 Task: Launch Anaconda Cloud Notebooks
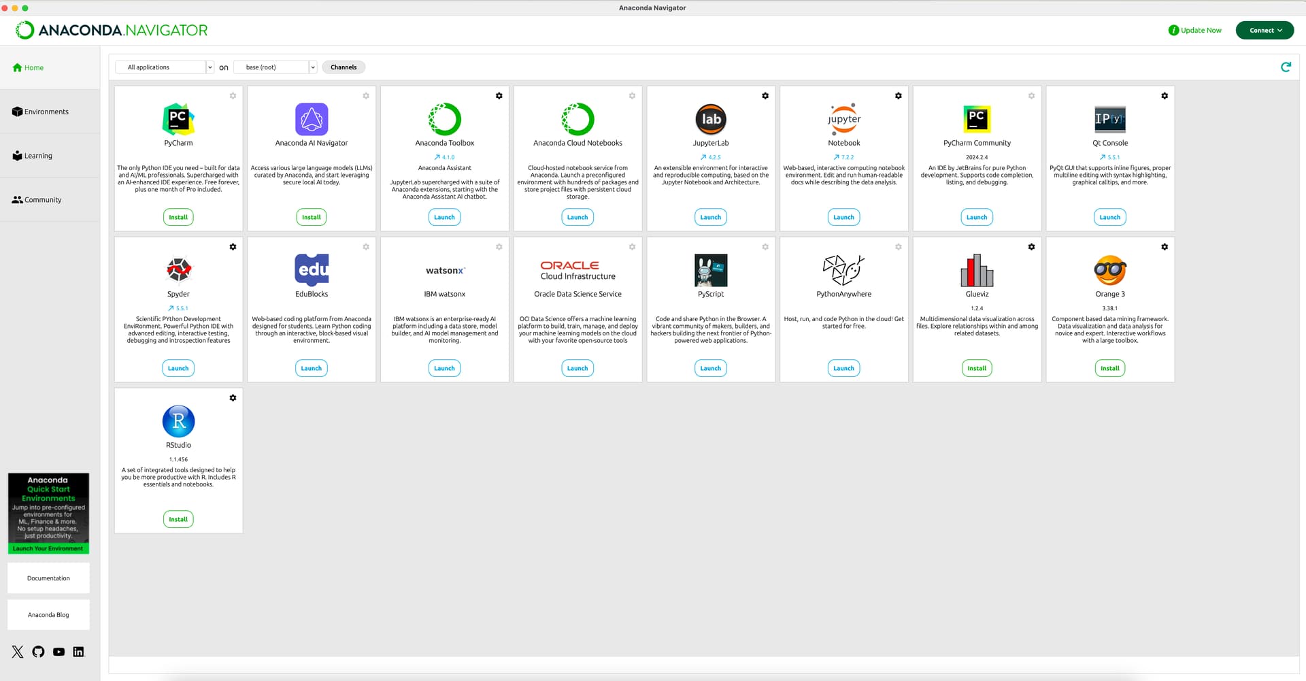click(x=577, y=217)
